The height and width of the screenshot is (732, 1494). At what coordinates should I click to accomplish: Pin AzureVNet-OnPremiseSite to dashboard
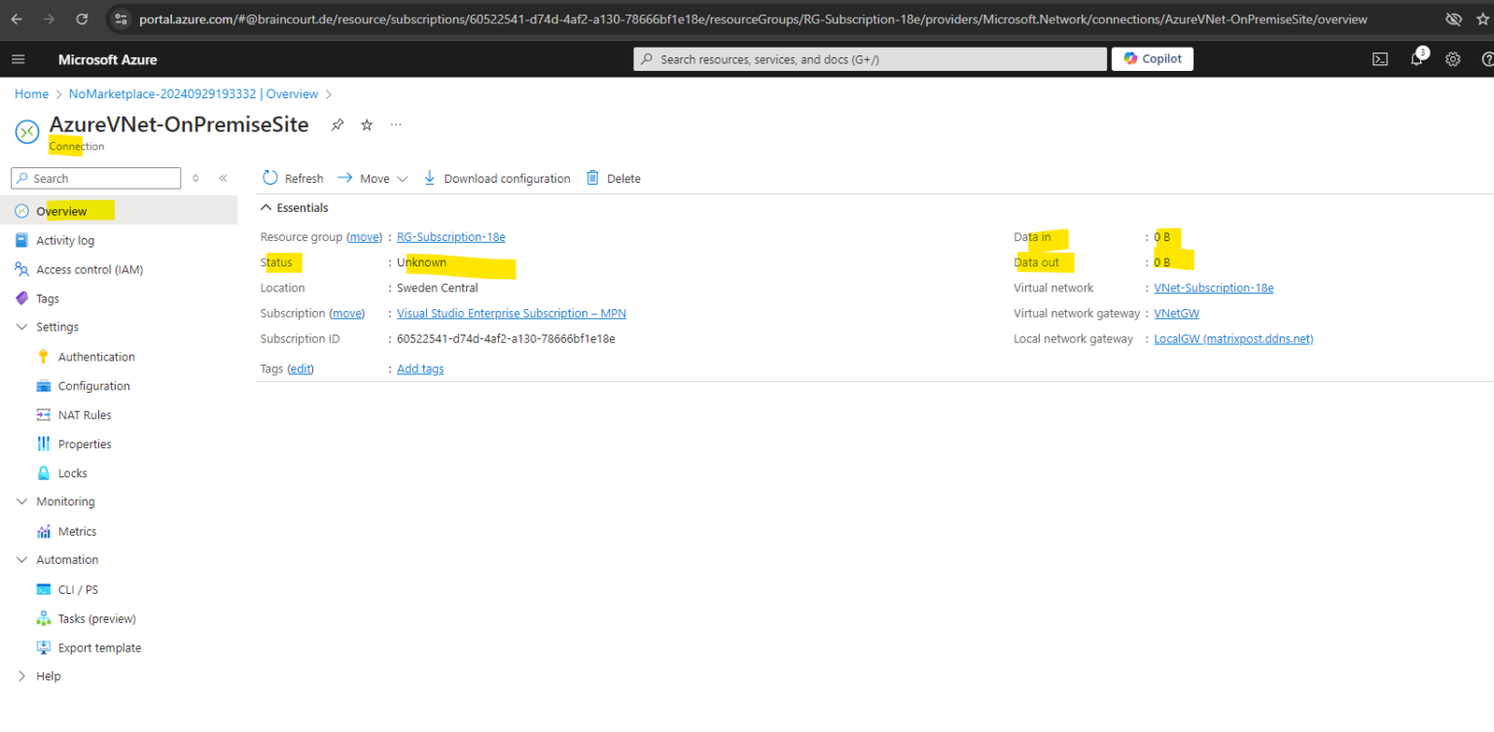point(337,124)
